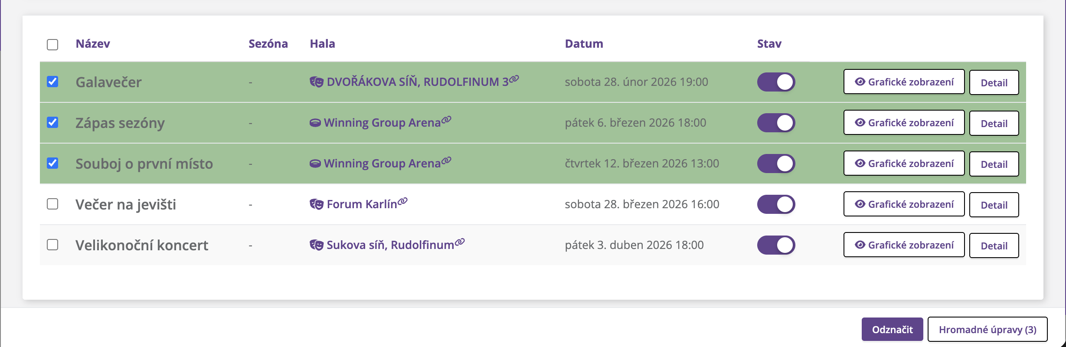Click link icon after DVOŘÁKOVA SÍŇ, RUDOLFINUM 3

pyautogui.click(x=514, y=79)
